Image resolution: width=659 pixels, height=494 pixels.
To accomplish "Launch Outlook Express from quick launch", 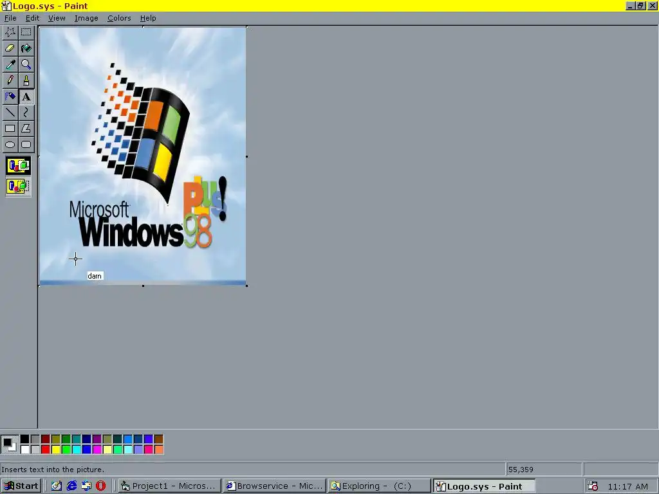I will tap(86, 486).
